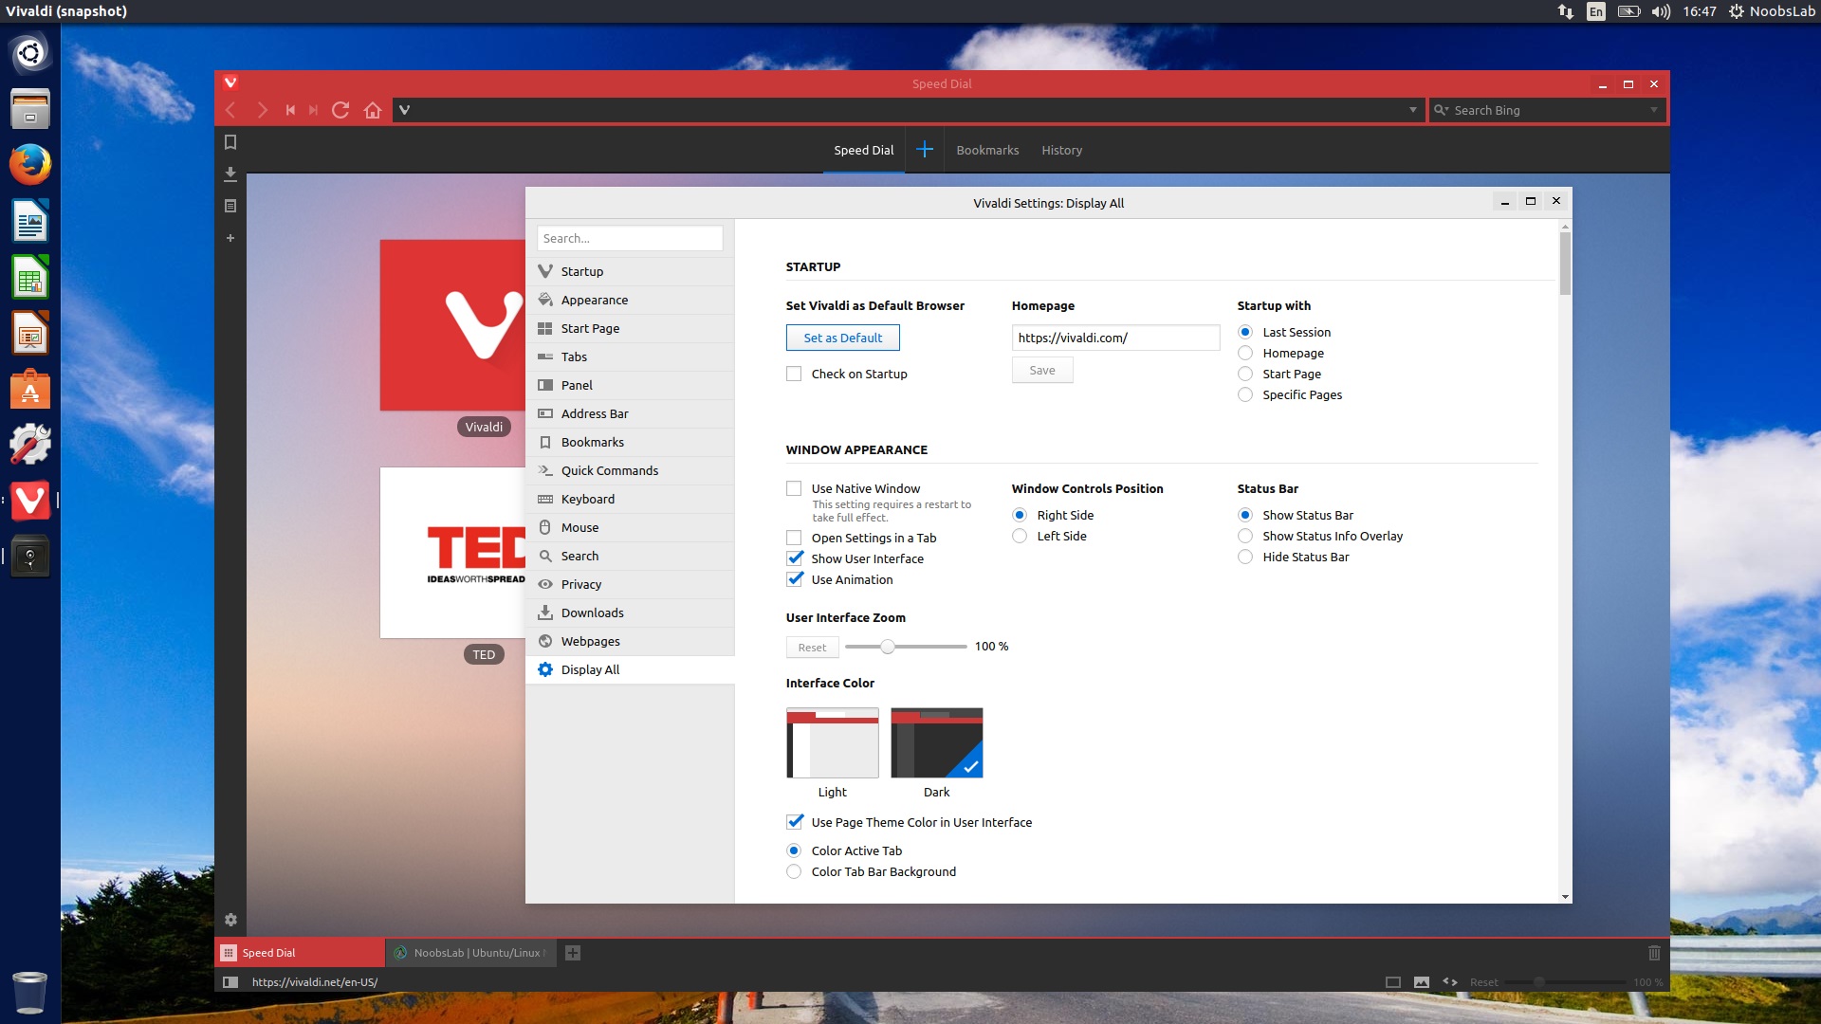Click the Save homepage button
Image resolution: width=1821 pixels, height=1024 pixels.
1042,370
